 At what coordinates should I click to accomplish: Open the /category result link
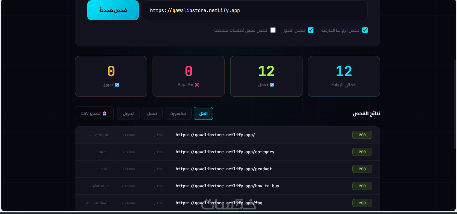coord(225,152)
